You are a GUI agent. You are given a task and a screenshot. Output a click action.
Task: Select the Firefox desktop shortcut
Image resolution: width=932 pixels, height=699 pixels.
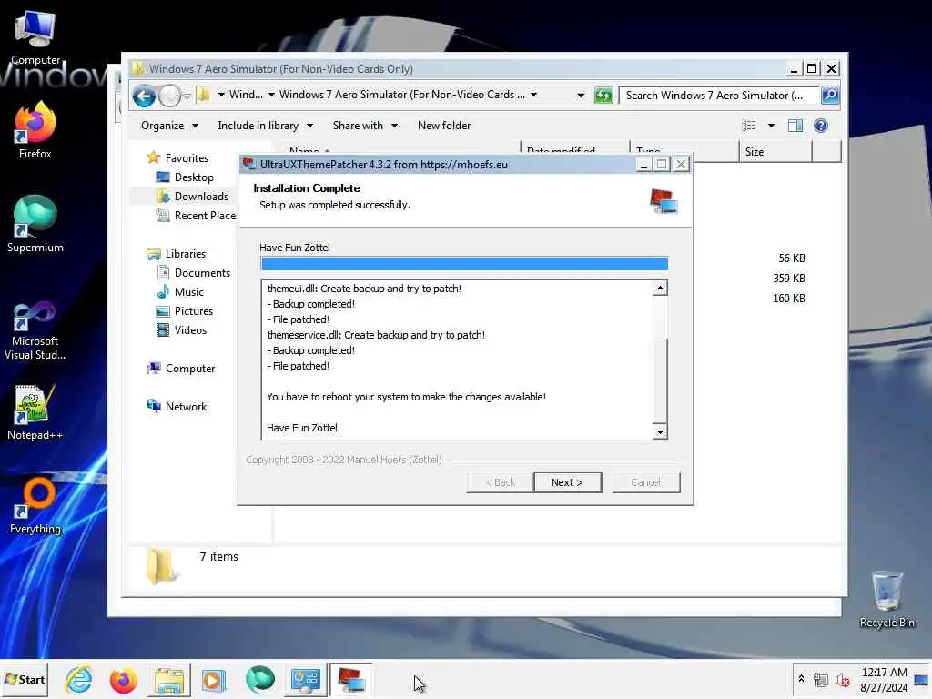35,130
